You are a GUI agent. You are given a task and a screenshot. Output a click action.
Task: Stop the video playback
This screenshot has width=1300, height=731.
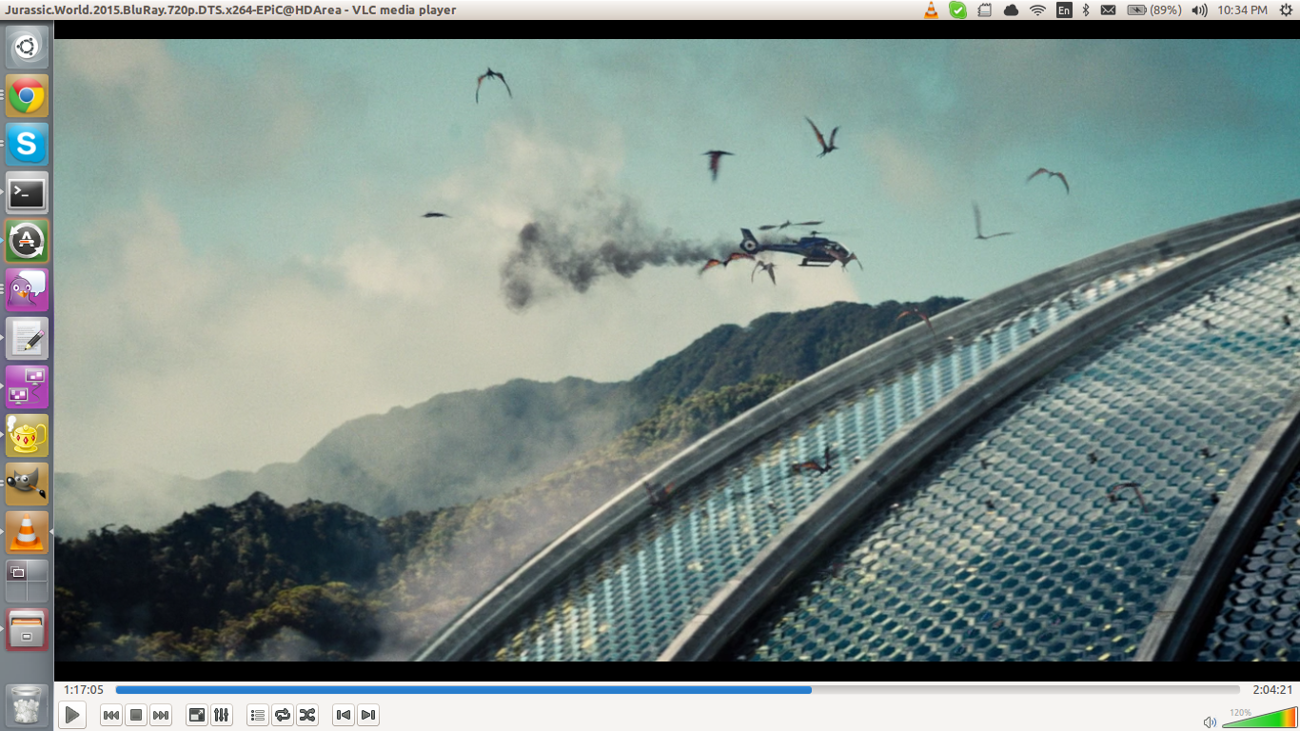click(136, 715)
